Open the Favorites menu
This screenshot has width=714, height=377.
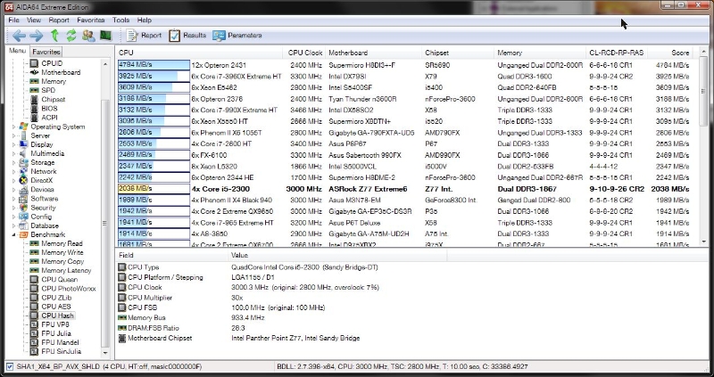click(x=91, y=20)
